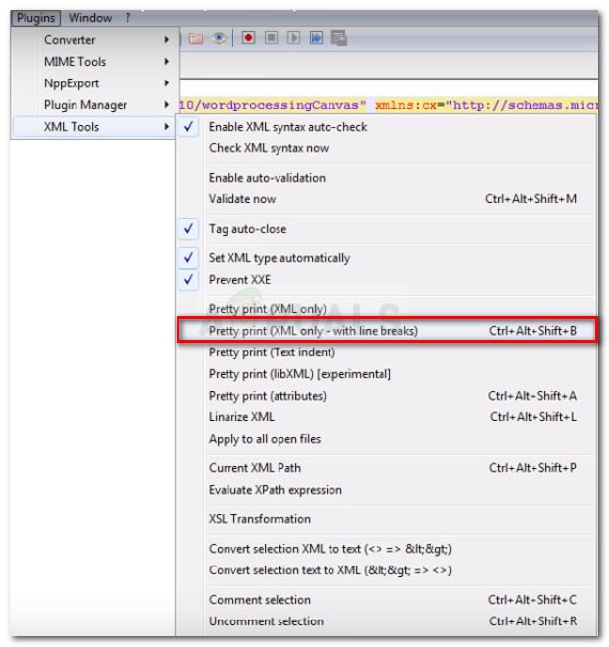Choose Uncomment selection
This screenshot has height=647, width=609.
pyautogui.click(x=386, y=621)
